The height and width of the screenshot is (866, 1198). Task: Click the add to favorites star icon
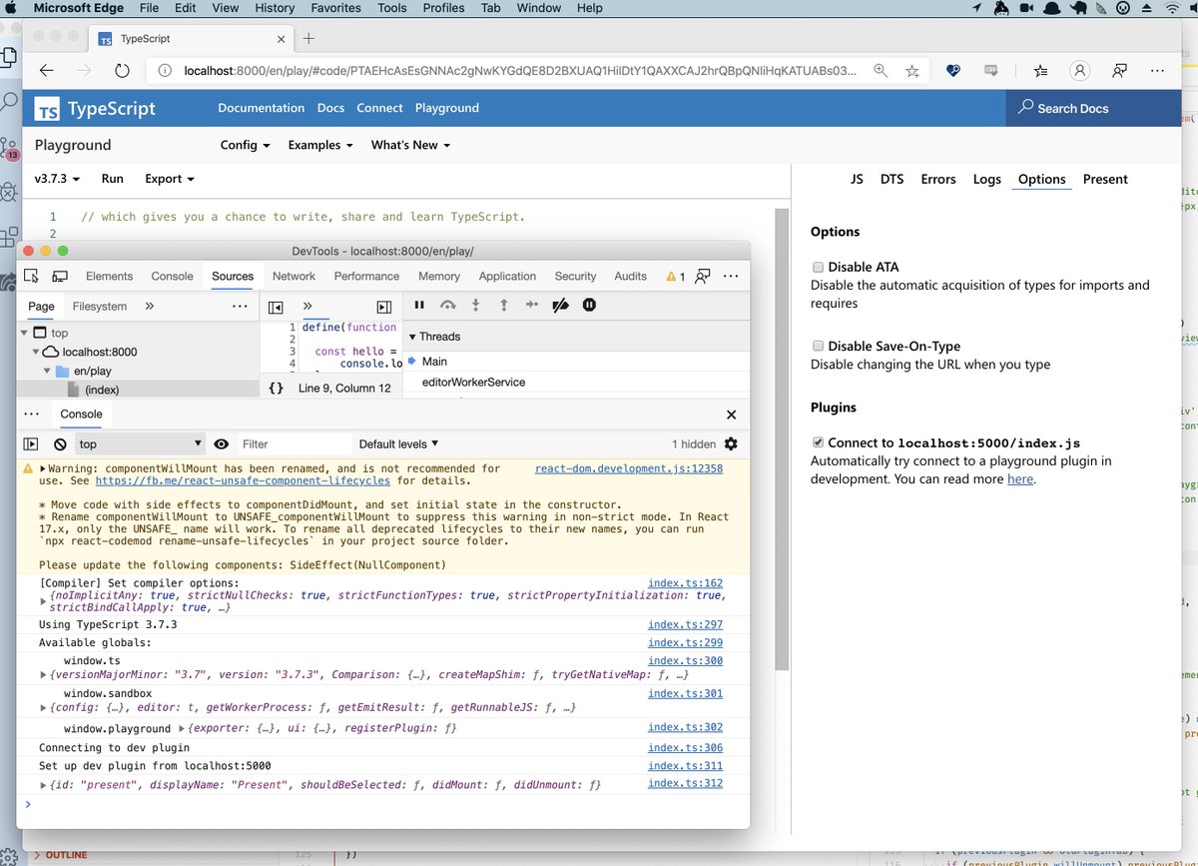coord(911,71)
